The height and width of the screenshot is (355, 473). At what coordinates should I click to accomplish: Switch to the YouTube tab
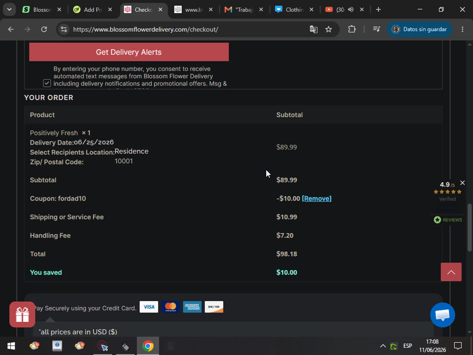coord(336,9)
